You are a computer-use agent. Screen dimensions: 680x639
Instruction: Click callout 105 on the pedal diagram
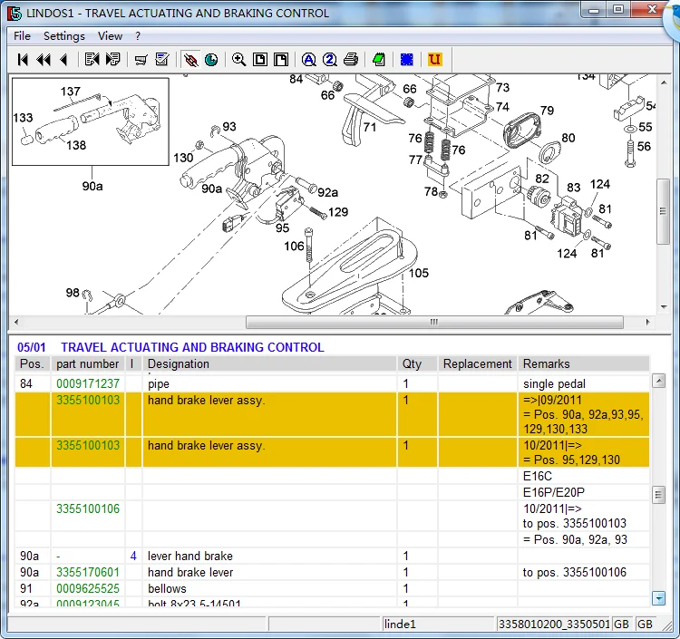coord(419,273)
